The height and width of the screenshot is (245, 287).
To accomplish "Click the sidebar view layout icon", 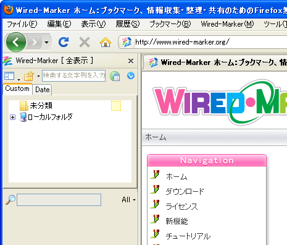I will pyautogui.click(x=9, y=76).
